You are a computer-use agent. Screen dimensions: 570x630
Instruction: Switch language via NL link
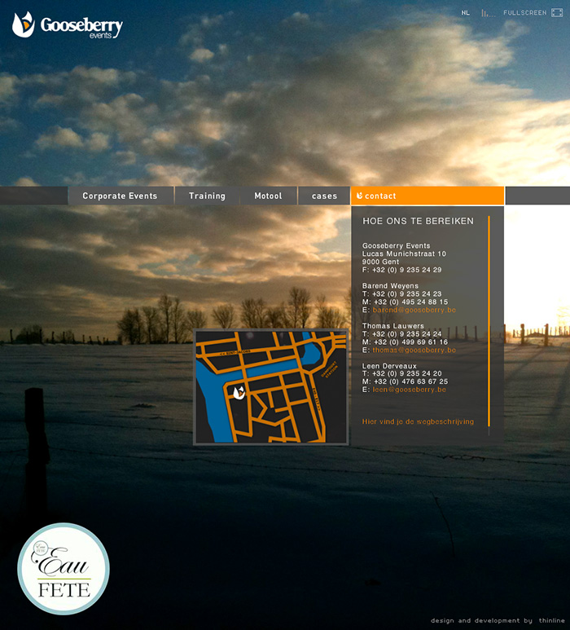[465, 13]
